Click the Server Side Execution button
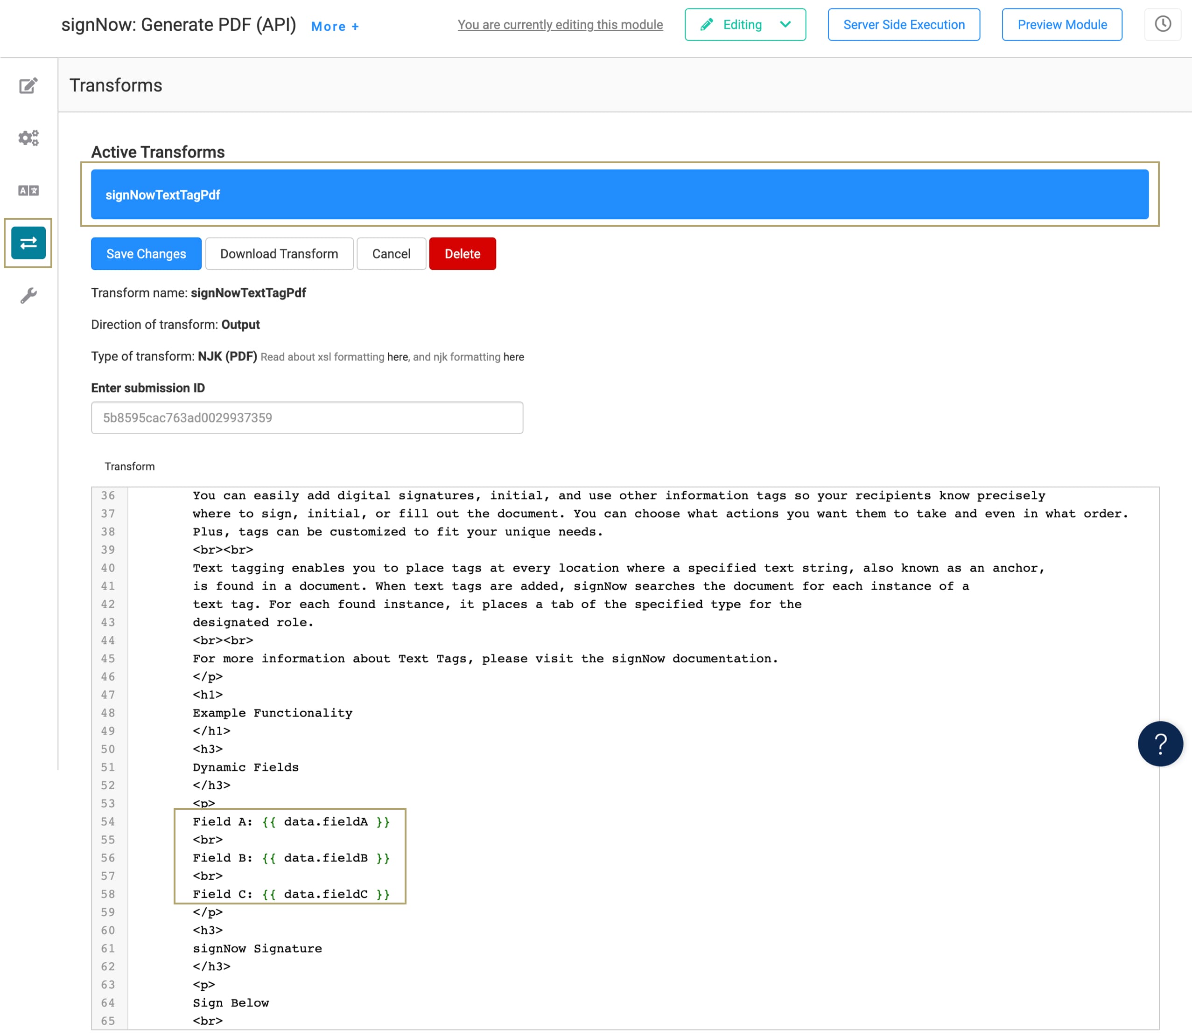This screenshot has width=1192, height=1036. pos(904,25)
